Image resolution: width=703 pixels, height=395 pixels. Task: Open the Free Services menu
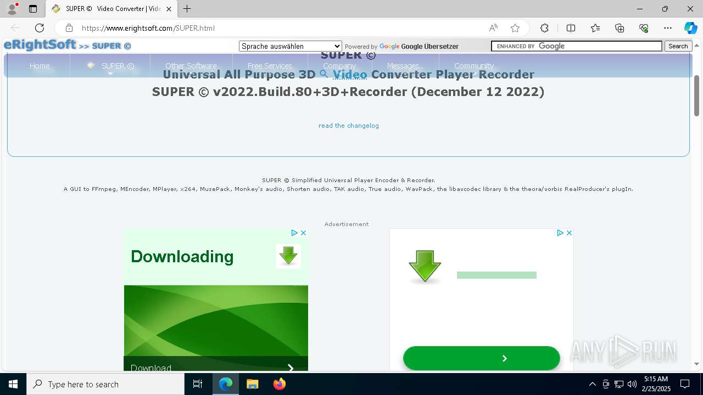[x=270, y=66]
